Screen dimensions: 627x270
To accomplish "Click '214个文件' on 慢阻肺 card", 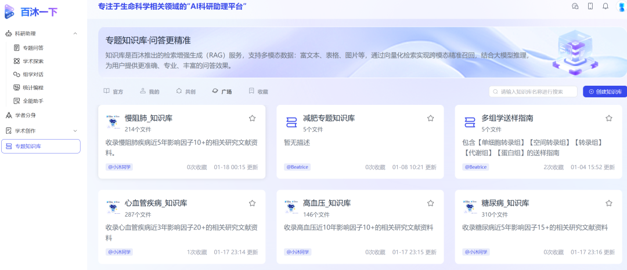I will 138,130.
